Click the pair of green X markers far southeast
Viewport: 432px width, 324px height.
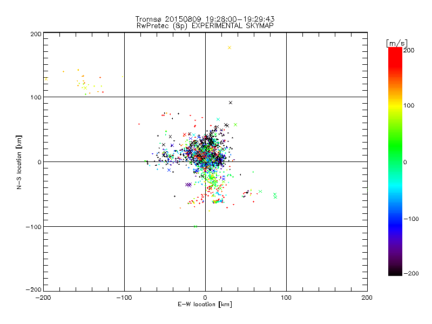tap(275, 195)
